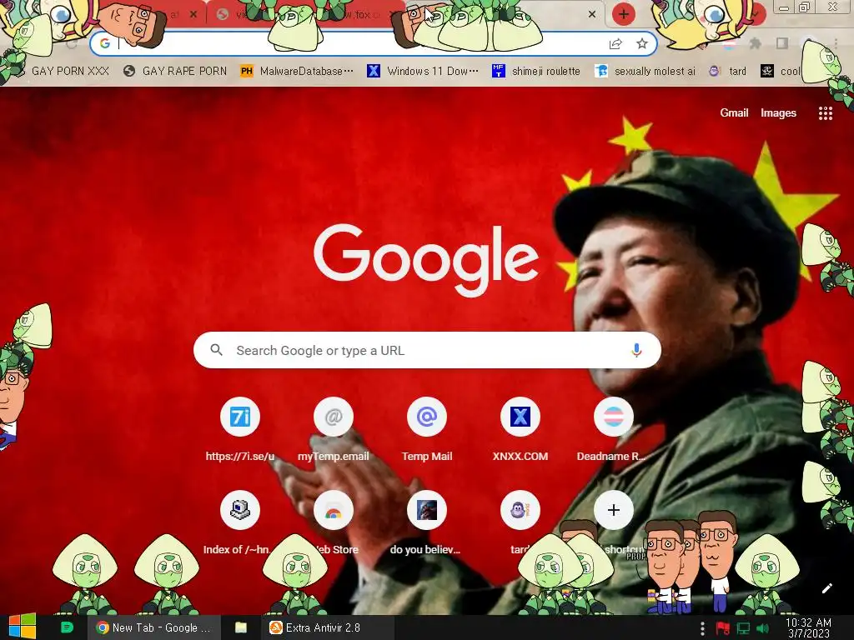
Task: Open a new Chrome tab with the plus button
Action: click(624, 14)
